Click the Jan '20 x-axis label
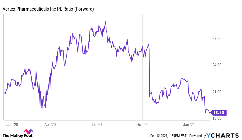The height and width of the screenshot is (140, 242). [12, 125]
